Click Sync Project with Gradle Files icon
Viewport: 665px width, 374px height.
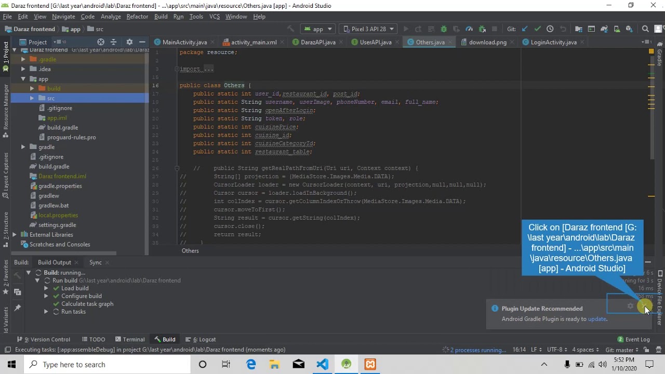pyautogui.click(x=605, y=29)
